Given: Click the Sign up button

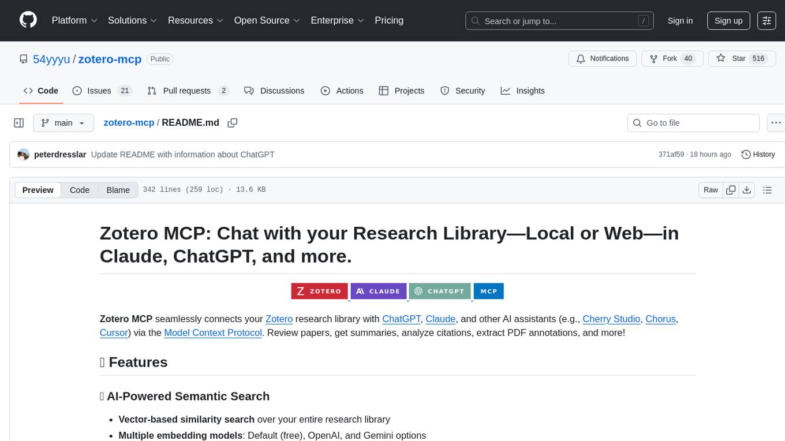Looking at the screenshot, I should [728, 21].
